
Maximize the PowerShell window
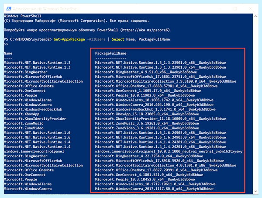point(235,9)
